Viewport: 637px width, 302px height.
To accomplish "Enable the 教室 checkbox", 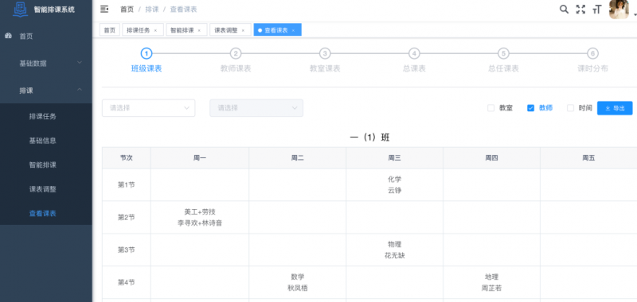I will click(x=490, y=108).
